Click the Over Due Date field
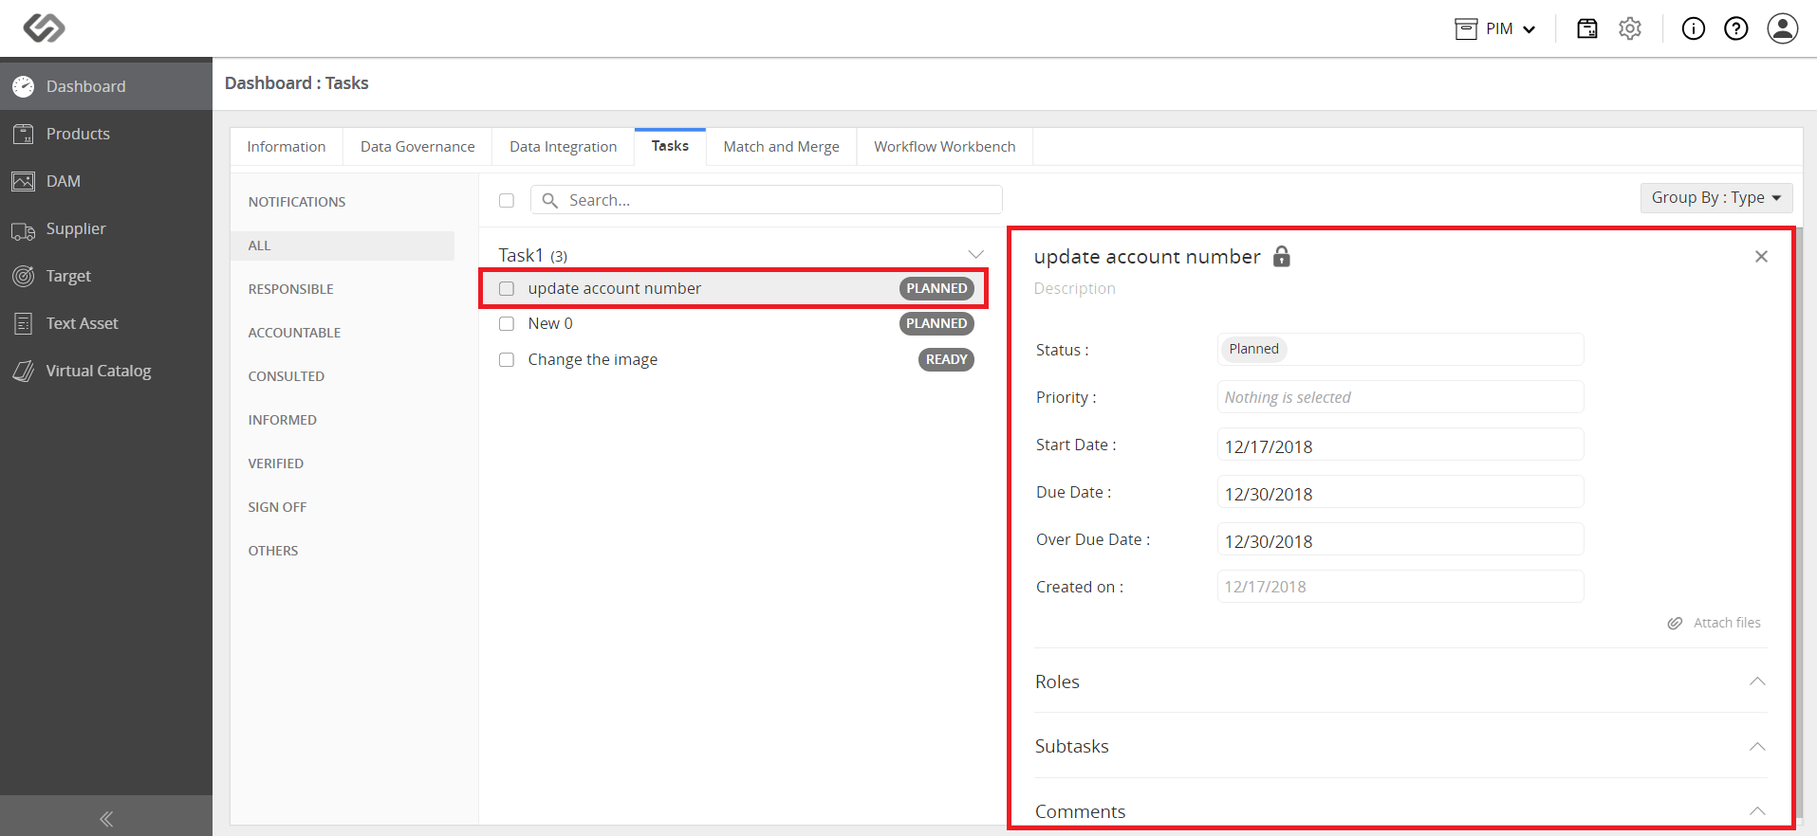Screen dimensions: 1817x836 (1400, 539)
